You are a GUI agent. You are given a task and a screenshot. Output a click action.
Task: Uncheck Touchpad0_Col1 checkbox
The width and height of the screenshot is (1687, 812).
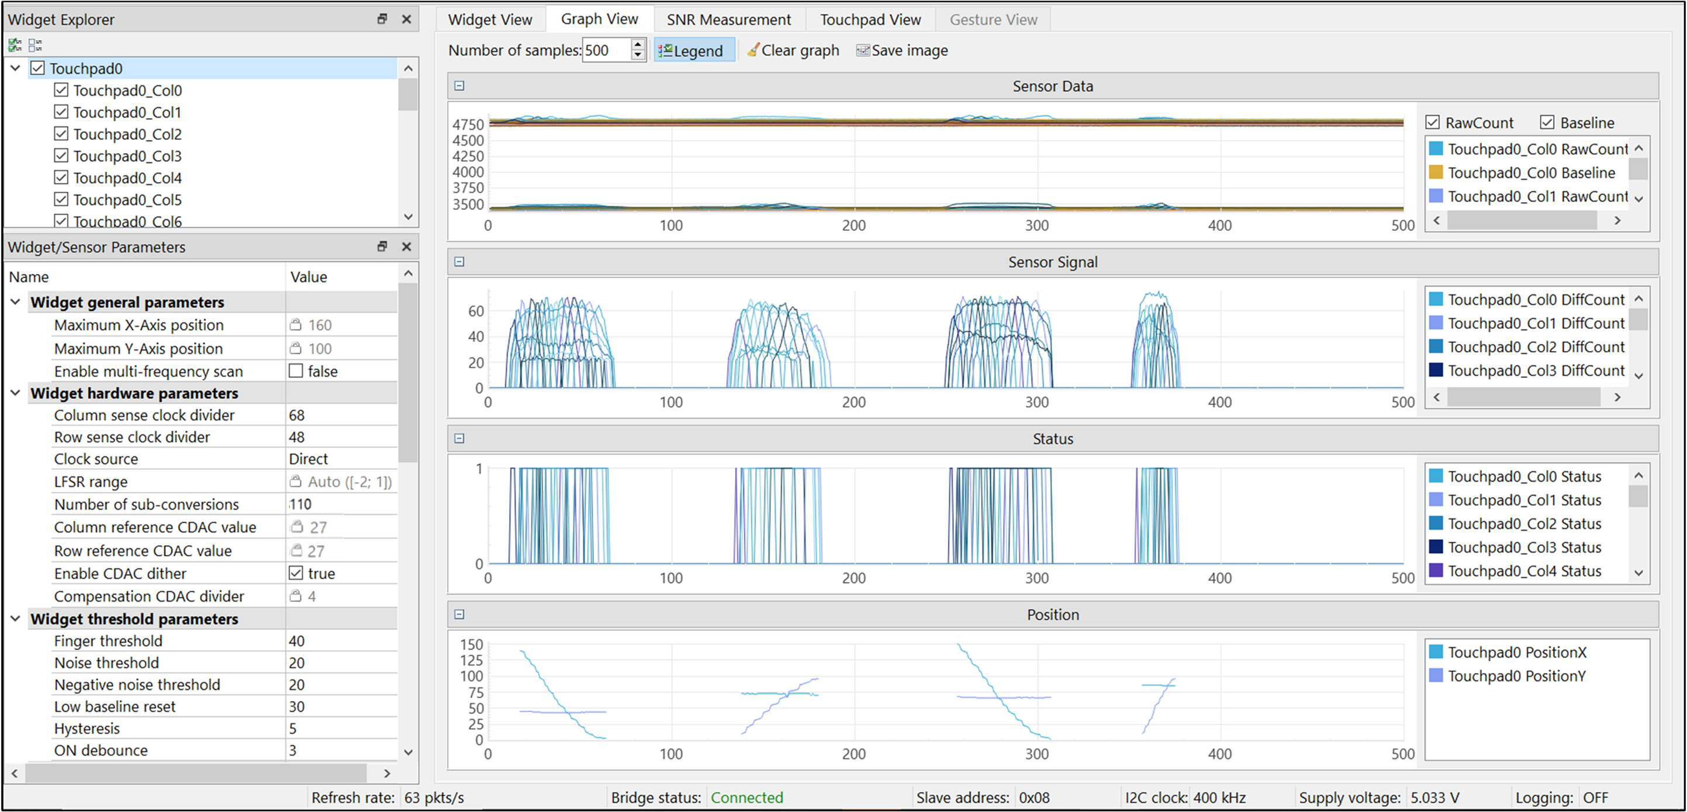(61, 112)
